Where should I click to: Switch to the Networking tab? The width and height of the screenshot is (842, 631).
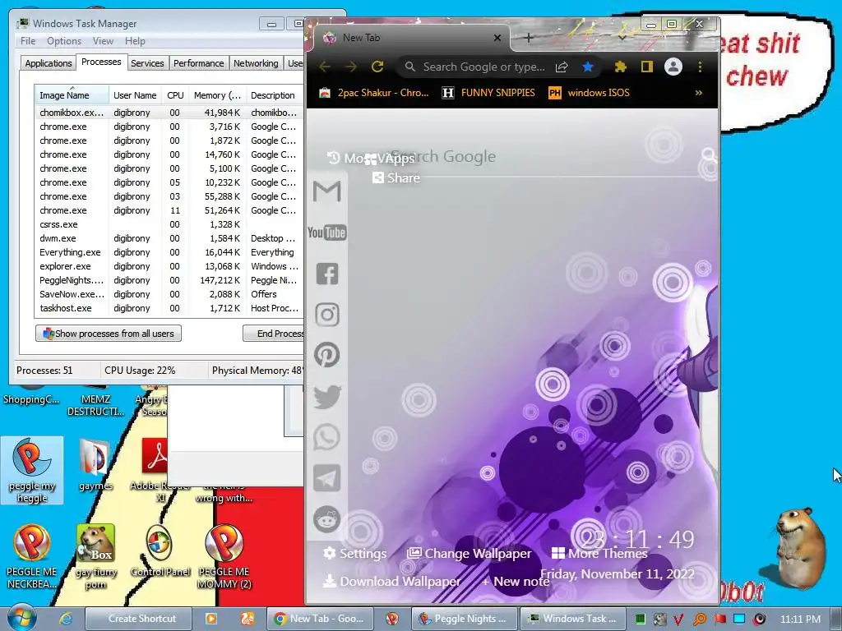[256, 63]
